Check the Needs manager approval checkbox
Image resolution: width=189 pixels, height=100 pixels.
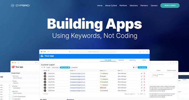pyautogui.click(x=13, y=97)
